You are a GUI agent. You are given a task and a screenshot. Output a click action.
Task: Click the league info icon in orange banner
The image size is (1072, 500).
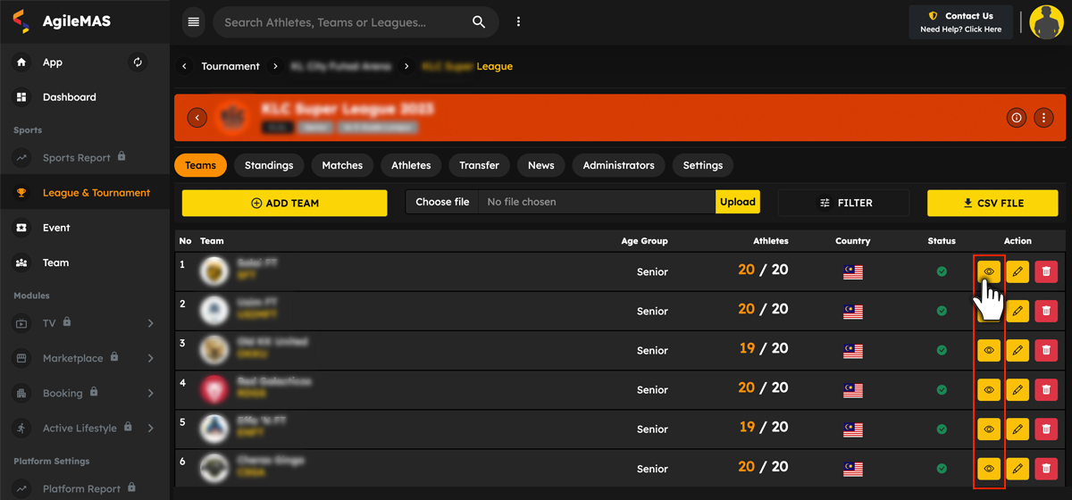[1016, 118]
